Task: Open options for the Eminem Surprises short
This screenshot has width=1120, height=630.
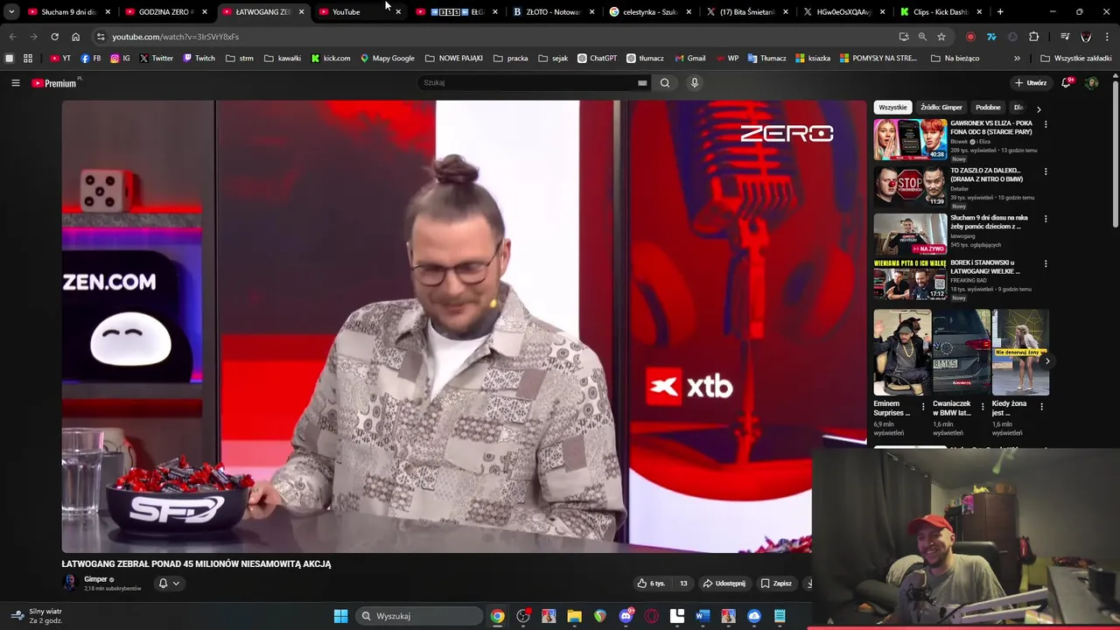Action: [923, 408]
